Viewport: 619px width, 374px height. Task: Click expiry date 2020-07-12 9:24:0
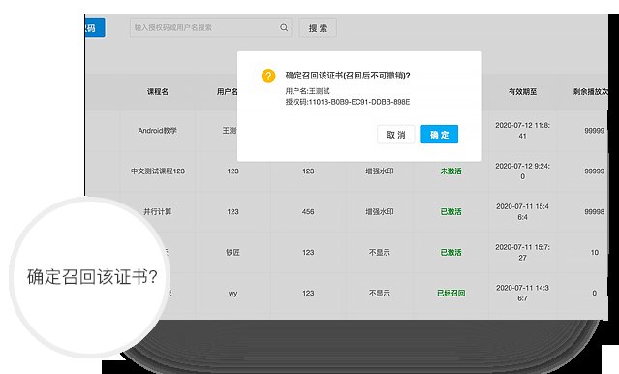(x=523, y=171)
